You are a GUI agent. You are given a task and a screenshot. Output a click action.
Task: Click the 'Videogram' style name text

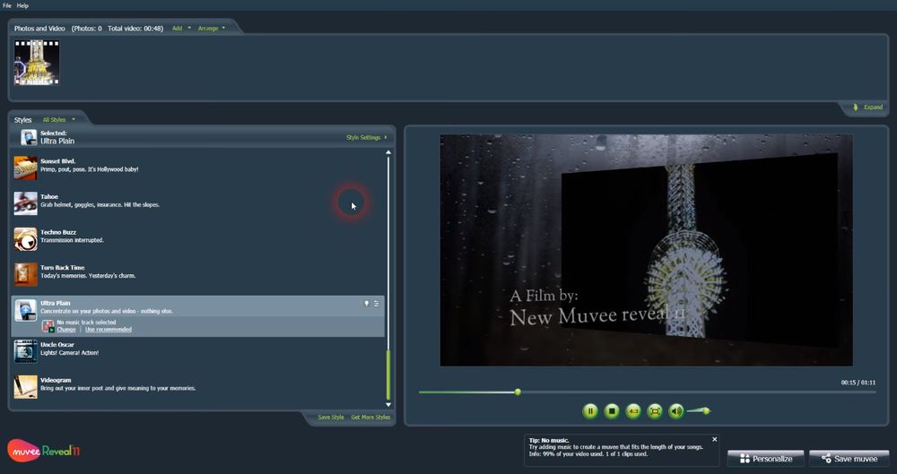coord(56,380)
